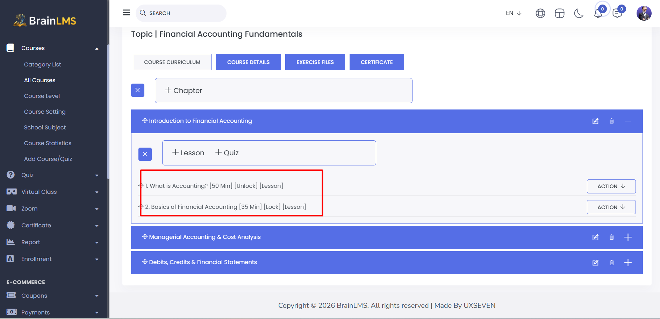Open All Courses in sidebar
Screen dimensions: 660x319
tap(40, 80)
